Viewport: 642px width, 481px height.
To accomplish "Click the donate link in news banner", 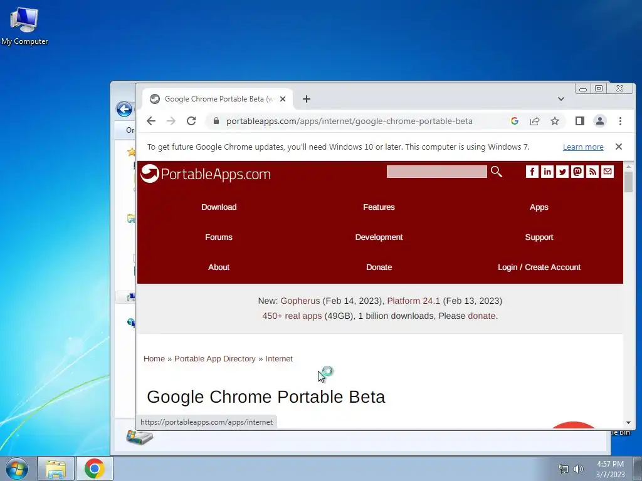I will (481, 316).
